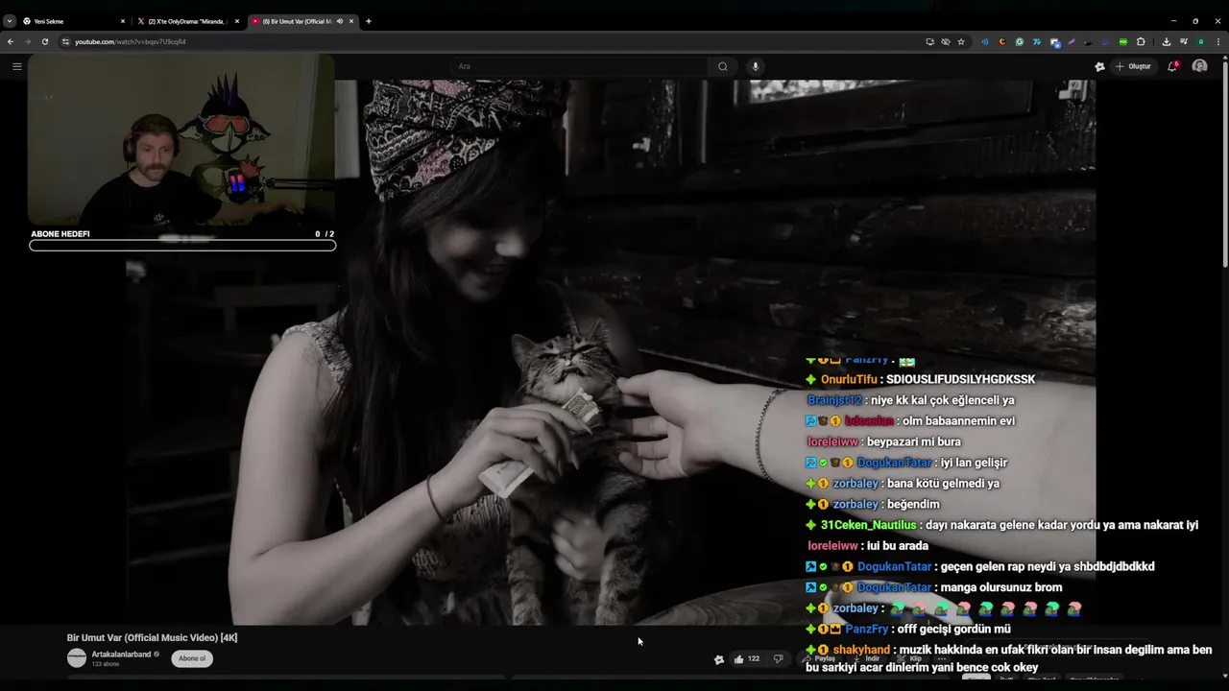Click the Brainjst12 chat username
Image resolution: width=1229 pixels, height=691 pixels.
[834, 400]
